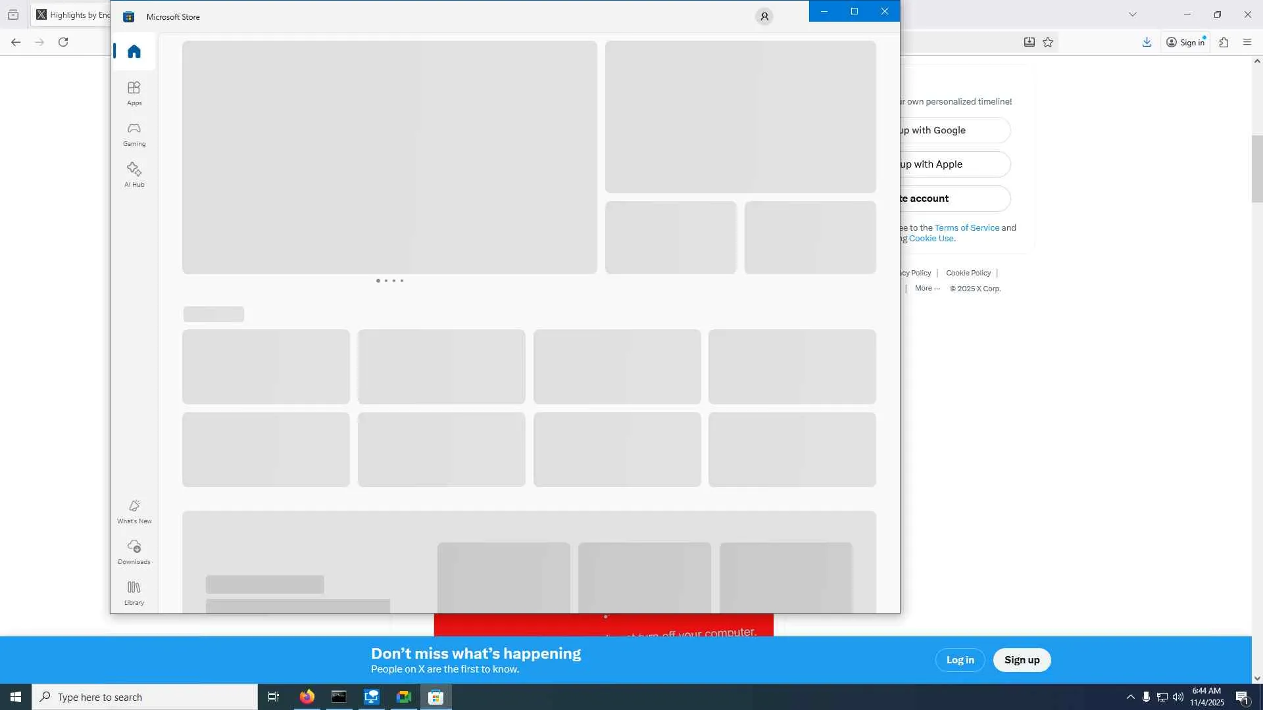Show hidden system tray icons
This screenshot has width=1263, height=710.
(x=1130, y=697)
